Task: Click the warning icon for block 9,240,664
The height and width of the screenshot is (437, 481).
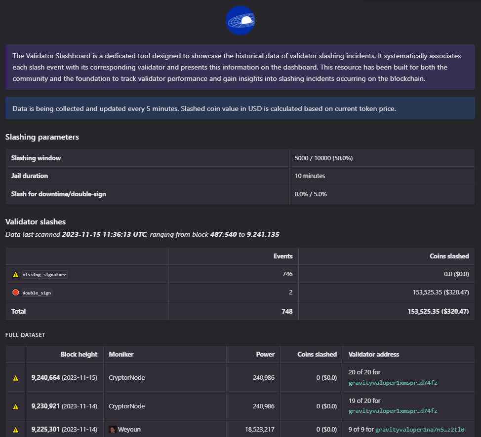Action: click(x=15, y=378)
